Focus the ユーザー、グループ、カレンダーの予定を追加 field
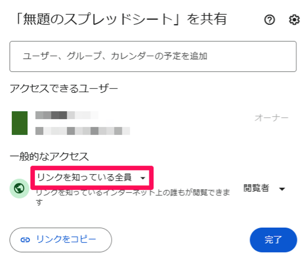 tap(153, 57)
